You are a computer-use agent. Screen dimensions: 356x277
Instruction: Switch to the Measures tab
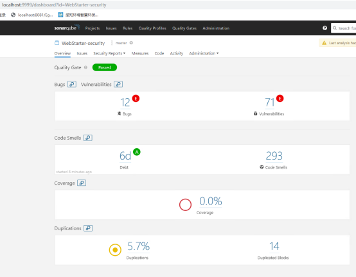pos(140,53)
